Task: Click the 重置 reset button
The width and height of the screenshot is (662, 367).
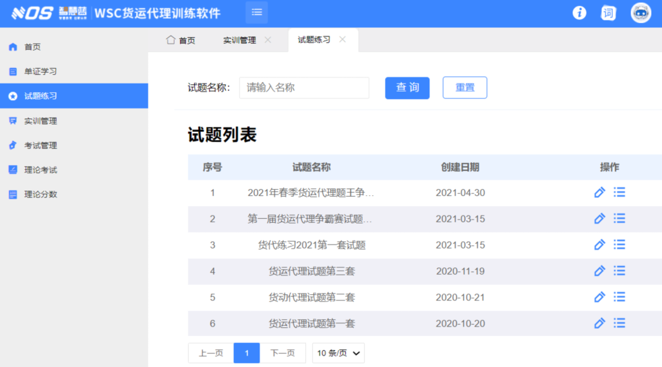Action: (464, 88)
